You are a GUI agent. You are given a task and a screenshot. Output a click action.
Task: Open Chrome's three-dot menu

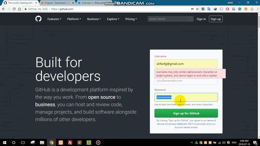258,9
